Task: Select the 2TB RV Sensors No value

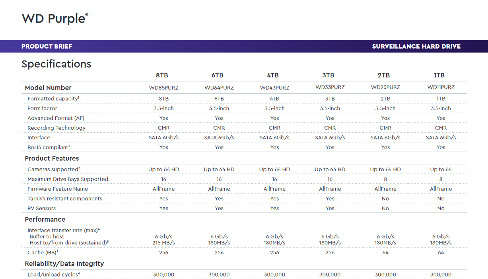Action: pyautogui.click(x=385, y=209)
